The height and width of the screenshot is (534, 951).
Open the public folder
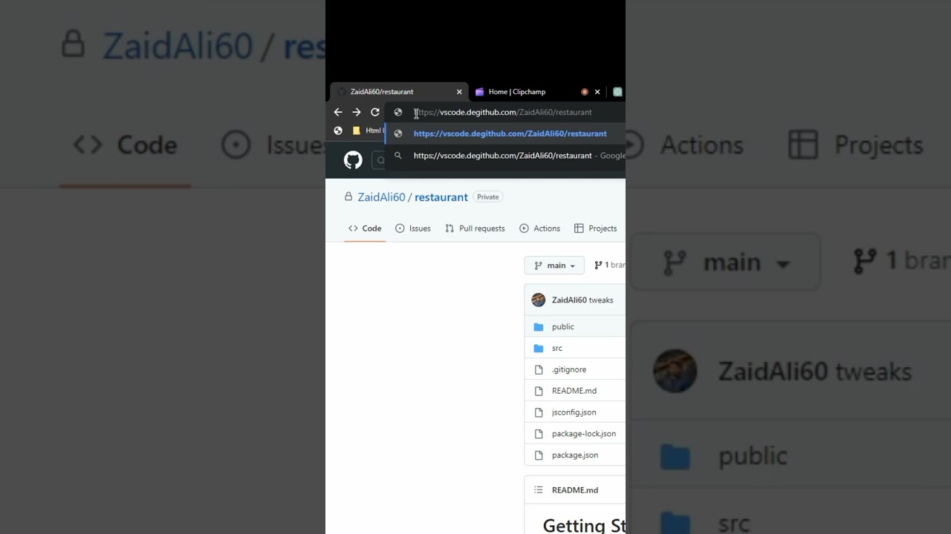(562, 327)
